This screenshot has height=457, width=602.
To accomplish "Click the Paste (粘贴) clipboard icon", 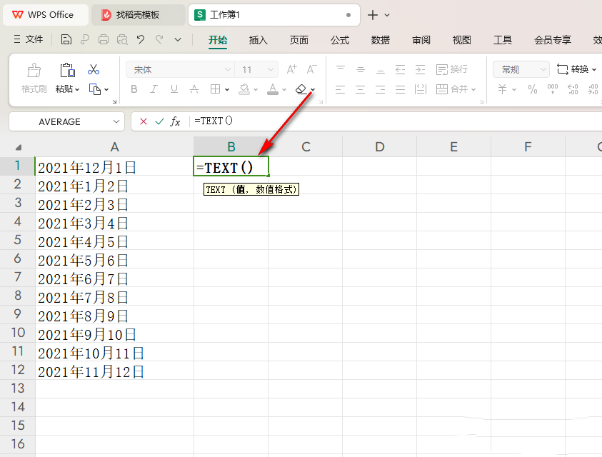I will [x=68, y=70].
